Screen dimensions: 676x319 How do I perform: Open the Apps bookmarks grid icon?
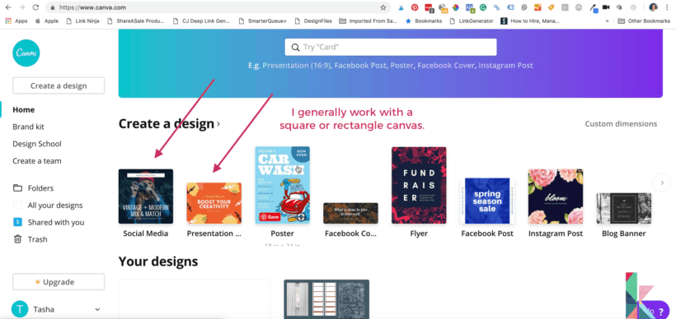point(7,21)
